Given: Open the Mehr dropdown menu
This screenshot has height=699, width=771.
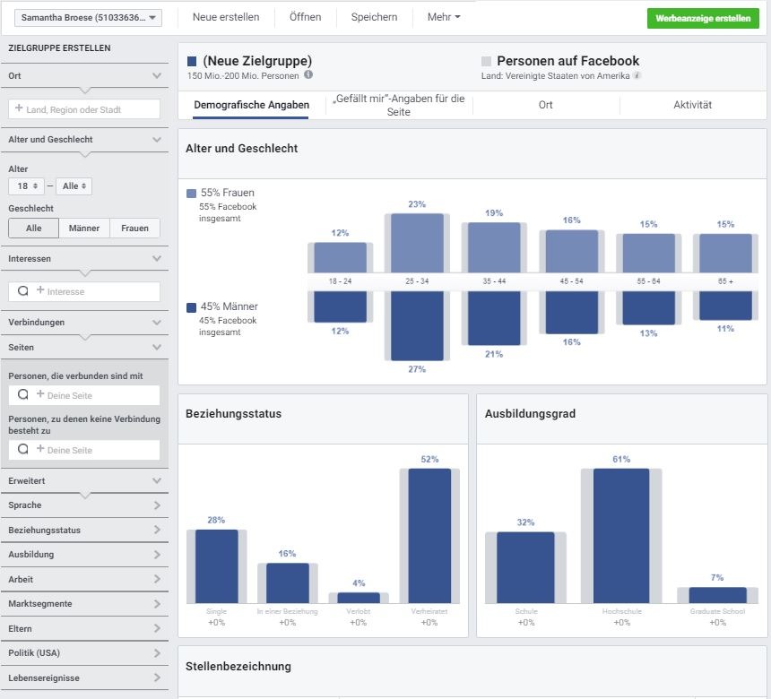Looking at the screenshot, I should 444,17.
